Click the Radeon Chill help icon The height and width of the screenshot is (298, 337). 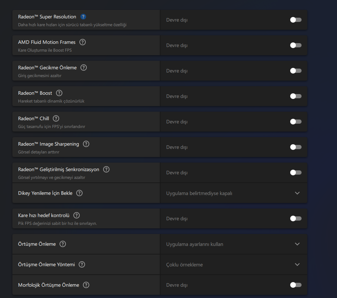56,118
